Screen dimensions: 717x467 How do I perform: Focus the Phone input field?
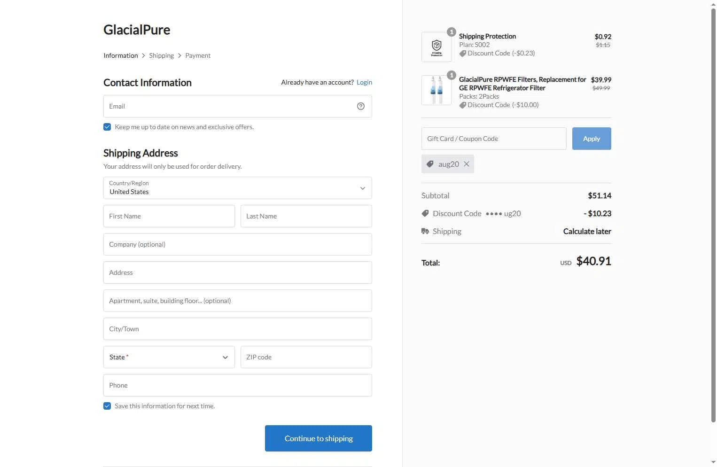[238, 385]
